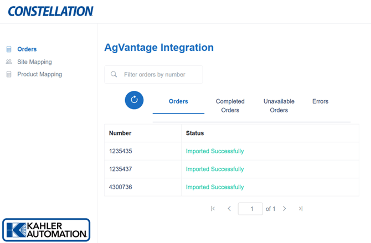Open the Unavailable Orders tab
371x243 pixels.
279,106
